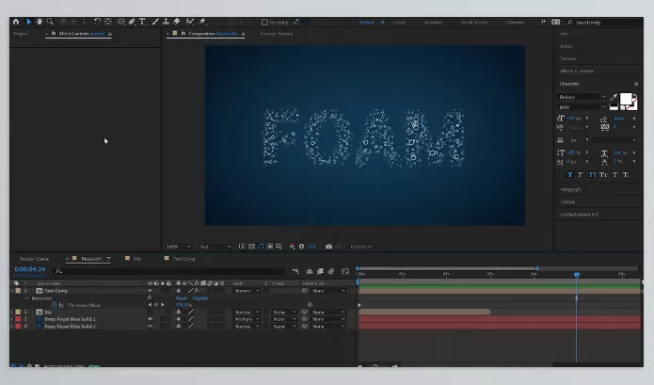Select the Brush tool

pos(155,22)
